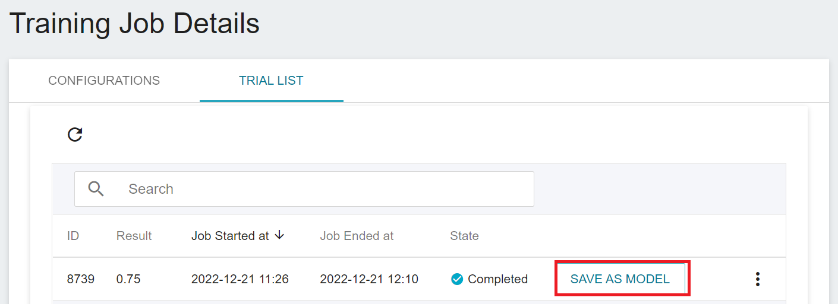Switch to the Configurations tab

(104, 81)
